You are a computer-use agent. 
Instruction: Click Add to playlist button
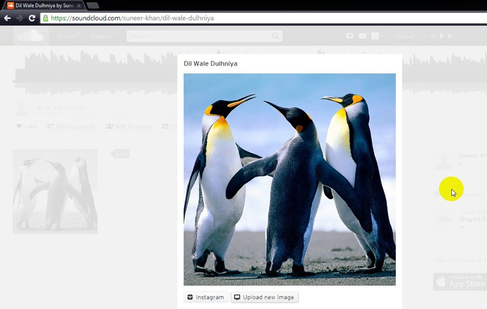tap(71, 126)
